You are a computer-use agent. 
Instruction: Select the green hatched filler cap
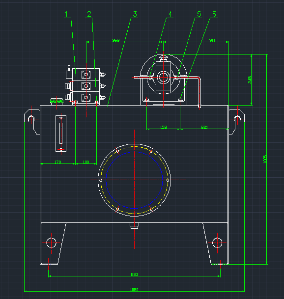pyautogui.click(x=57, y=101)
